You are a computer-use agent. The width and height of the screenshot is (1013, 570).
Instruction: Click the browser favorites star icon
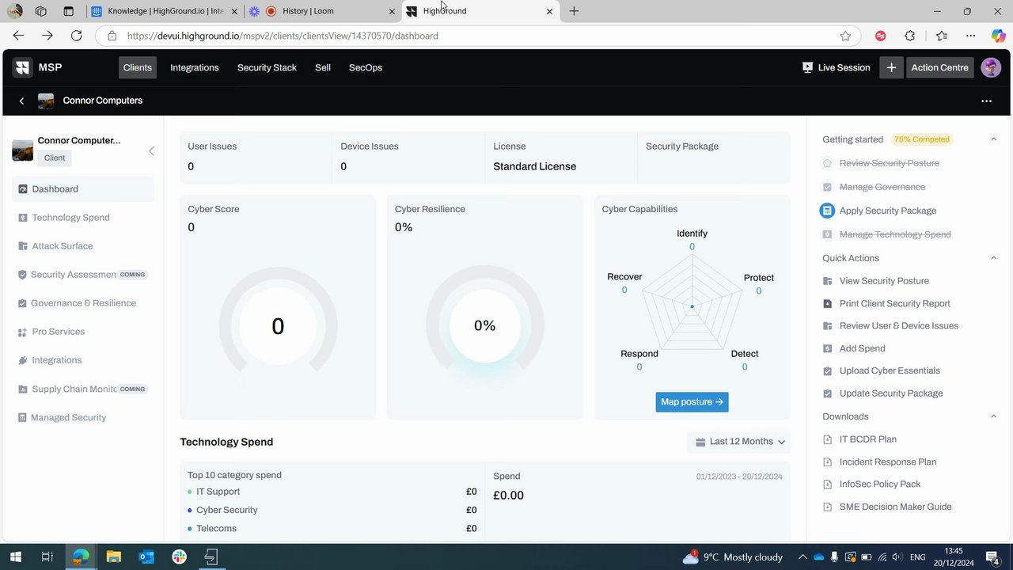point(845,36)
